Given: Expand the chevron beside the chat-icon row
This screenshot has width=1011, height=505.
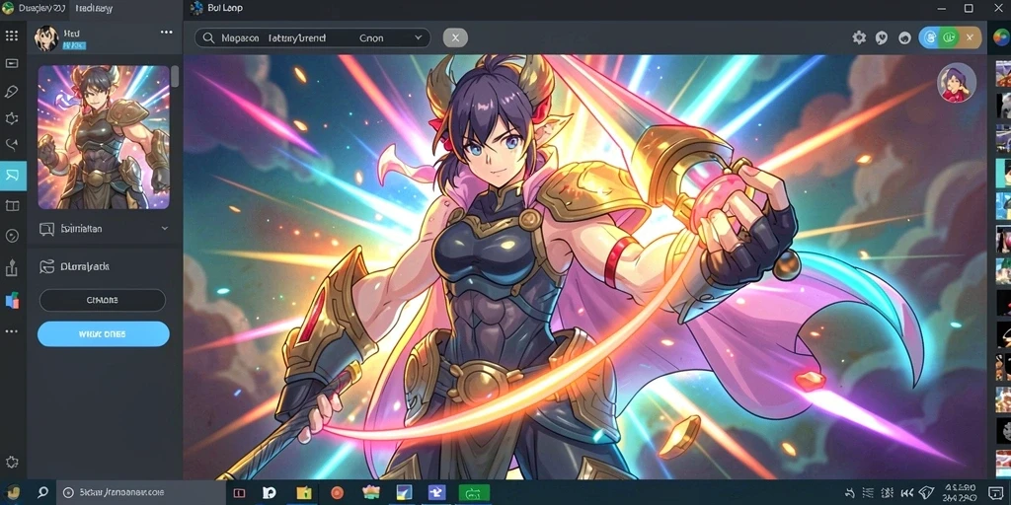Looking at the screenshot, I should click(165, 228).
